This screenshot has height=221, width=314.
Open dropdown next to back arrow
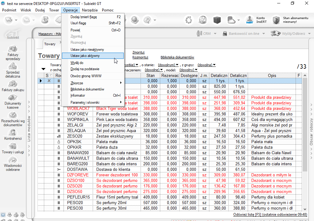(x=16, y=20)
